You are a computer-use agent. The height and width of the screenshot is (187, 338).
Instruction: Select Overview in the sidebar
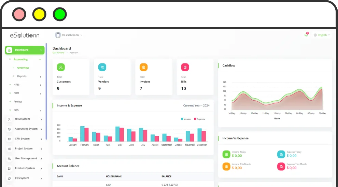coord(23,68)
